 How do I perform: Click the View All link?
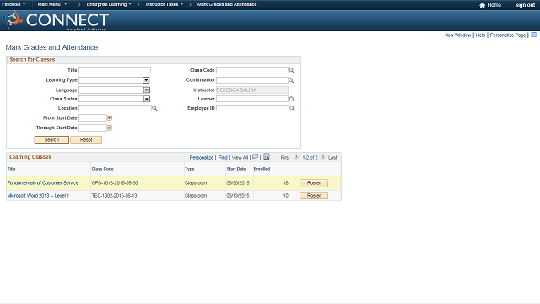(240, 158)
